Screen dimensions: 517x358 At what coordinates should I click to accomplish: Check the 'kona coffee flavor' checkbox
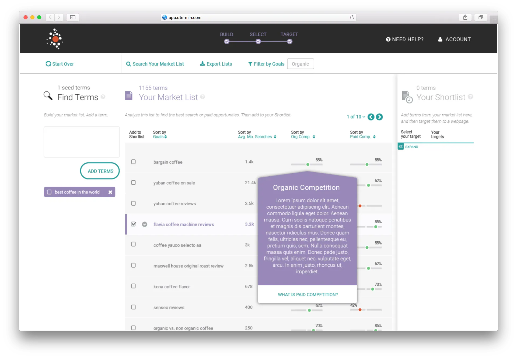133,286
